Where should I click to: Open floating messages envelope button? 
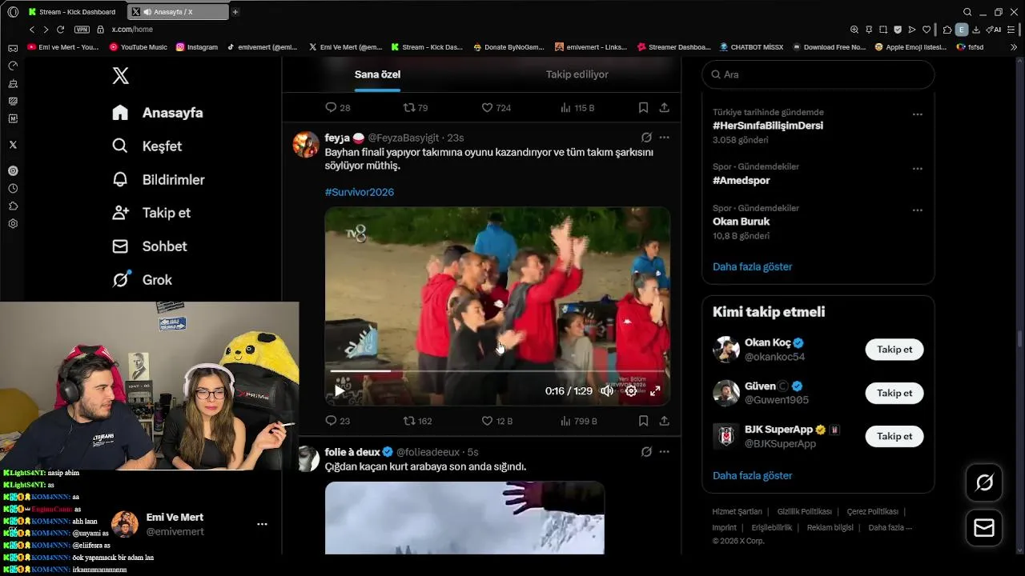(x=984, y=528)
